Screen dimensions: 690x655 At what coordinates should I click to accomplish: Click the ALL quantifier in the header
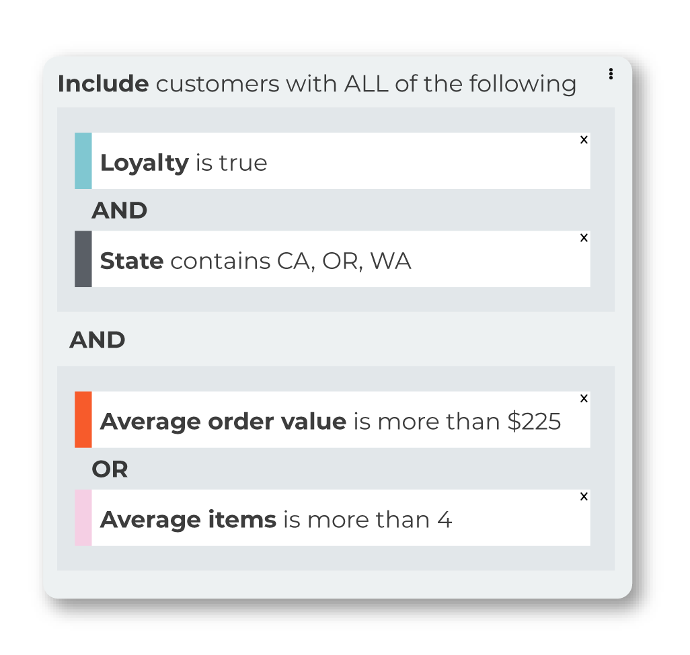pos(366,83)
